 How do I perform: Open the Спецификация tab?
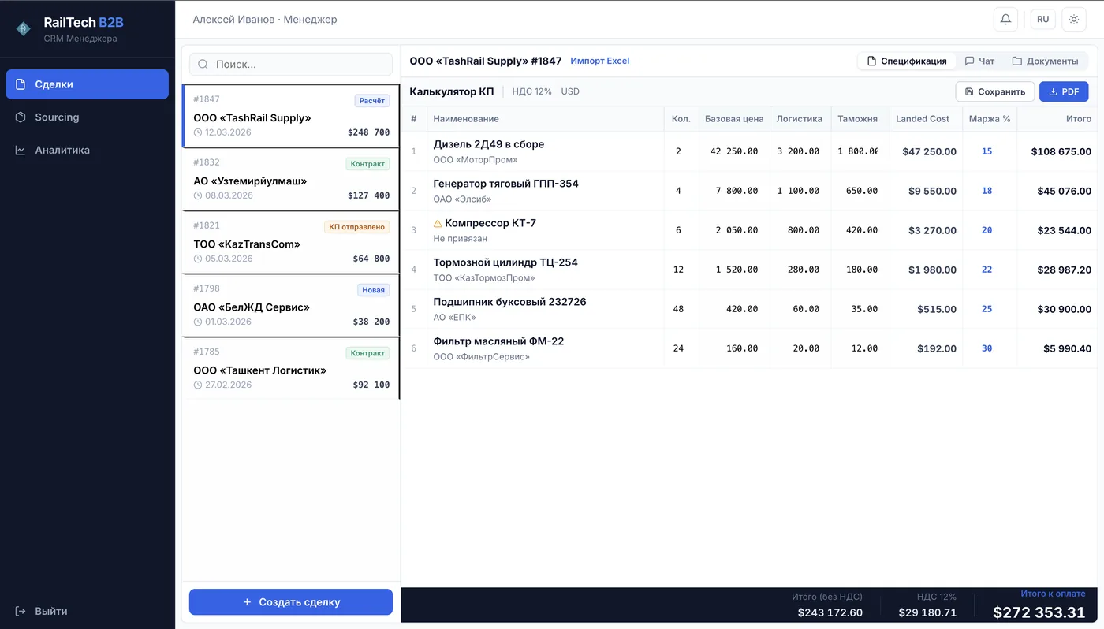pyautogui.click(x=907, y=61)
